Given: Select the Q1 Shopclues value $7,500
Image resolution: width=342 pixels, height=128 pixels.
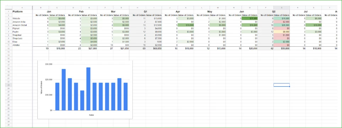Looking at the screenshot, I should click(154, 38).
